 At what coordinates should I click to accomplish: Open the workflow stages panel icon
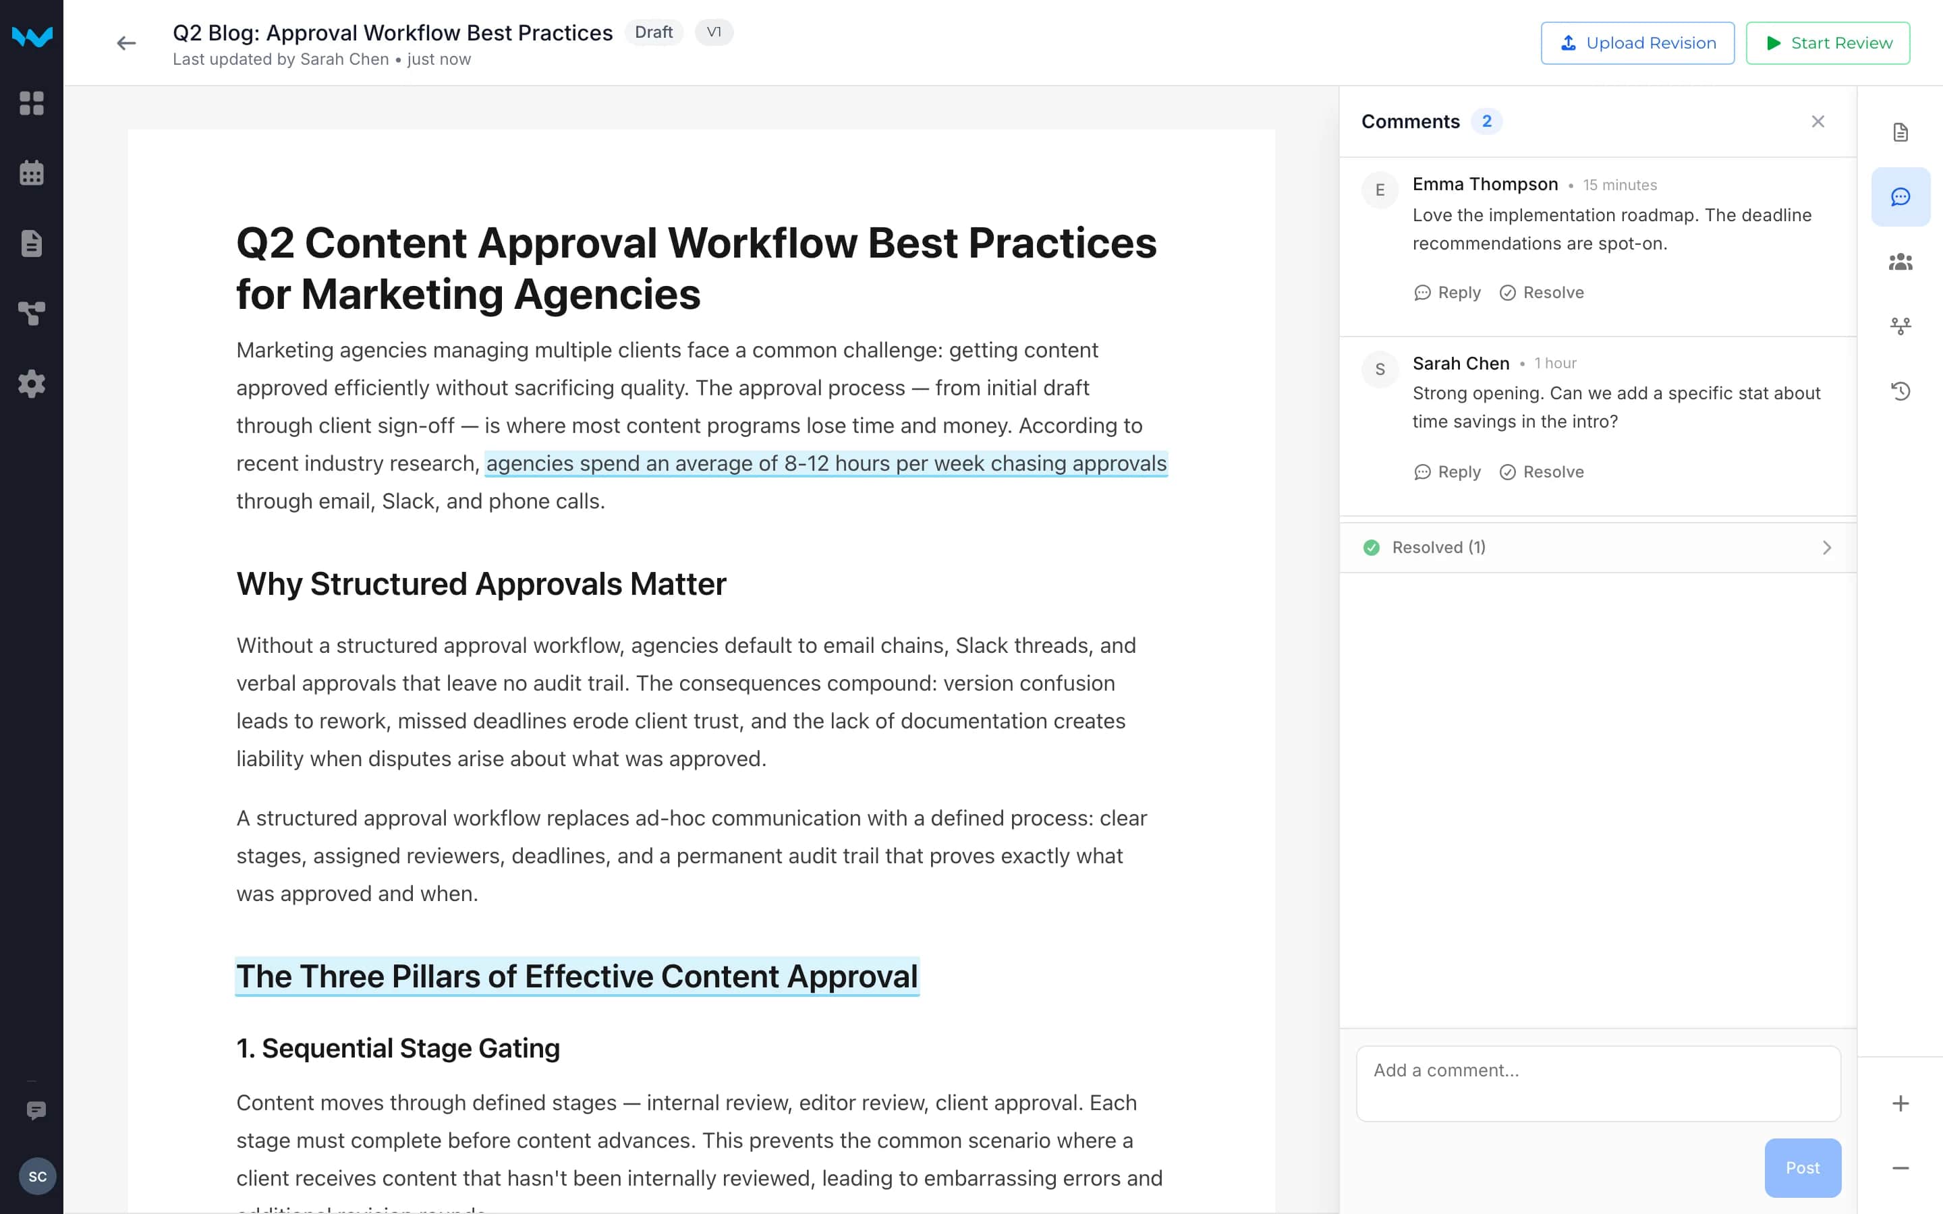point(1900,326)
